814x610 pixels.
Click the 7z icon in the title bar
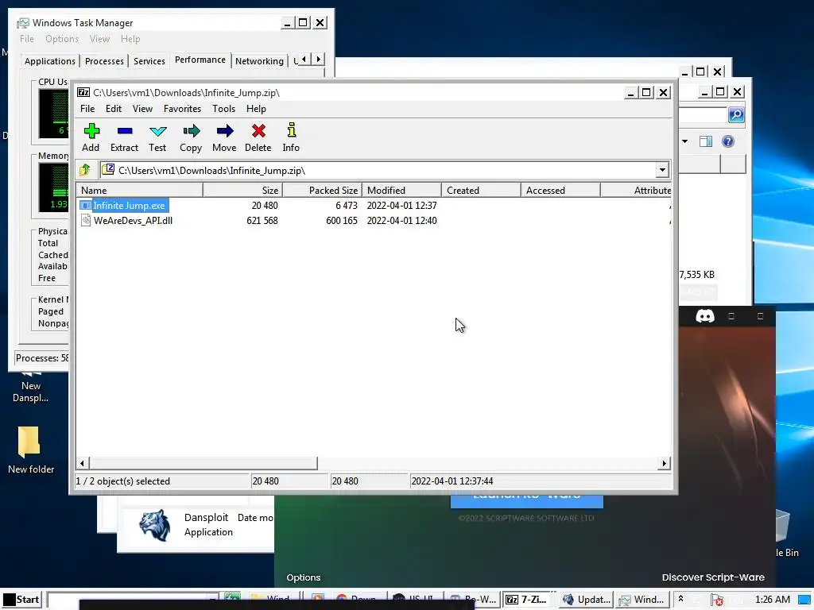pos(83,92)
